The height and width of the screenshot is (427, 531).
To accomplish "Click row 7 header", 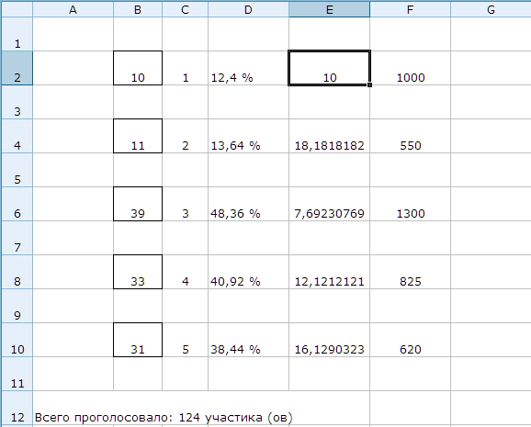I will tap(17, 238).
